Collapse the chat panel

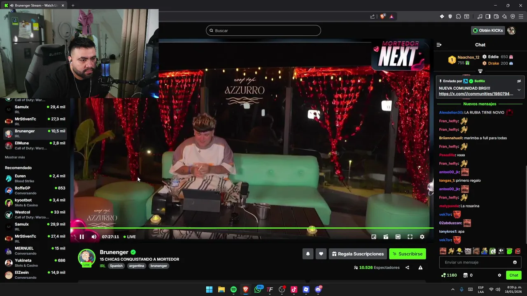pyautogui.click(x=439, y=45)
